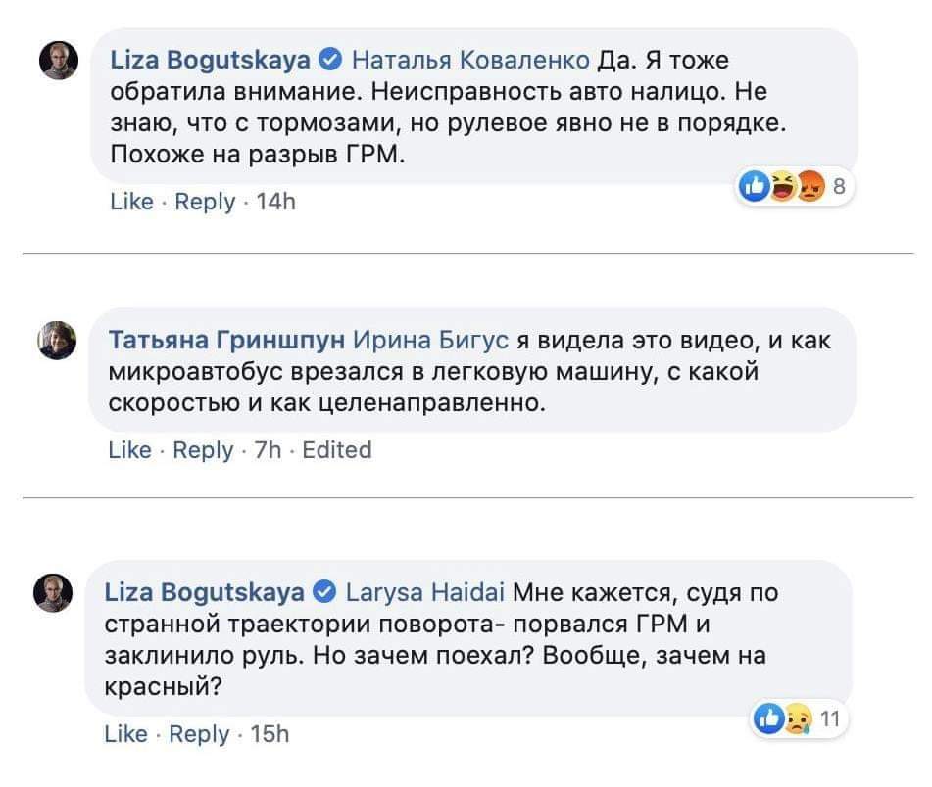Open Татьяна Гриншпун's profile picture

tap(56, 339)
